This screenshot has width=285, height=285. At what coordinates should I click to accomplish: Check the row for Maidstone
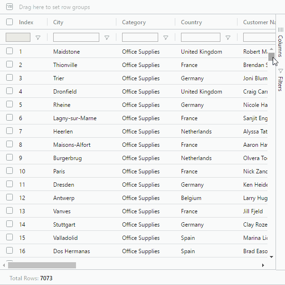coord(9,51)
